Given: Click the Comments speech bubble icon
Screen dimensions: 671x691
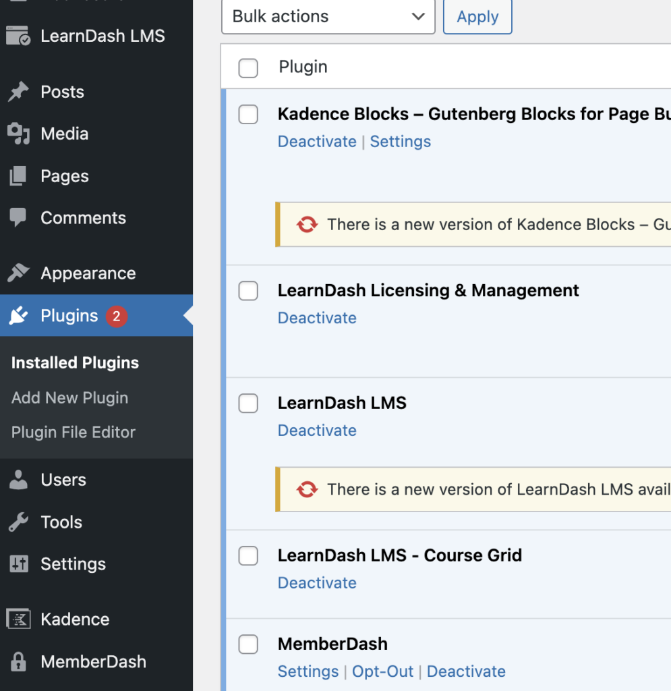Looking at the screenshot, I should [x=18, y=218].
